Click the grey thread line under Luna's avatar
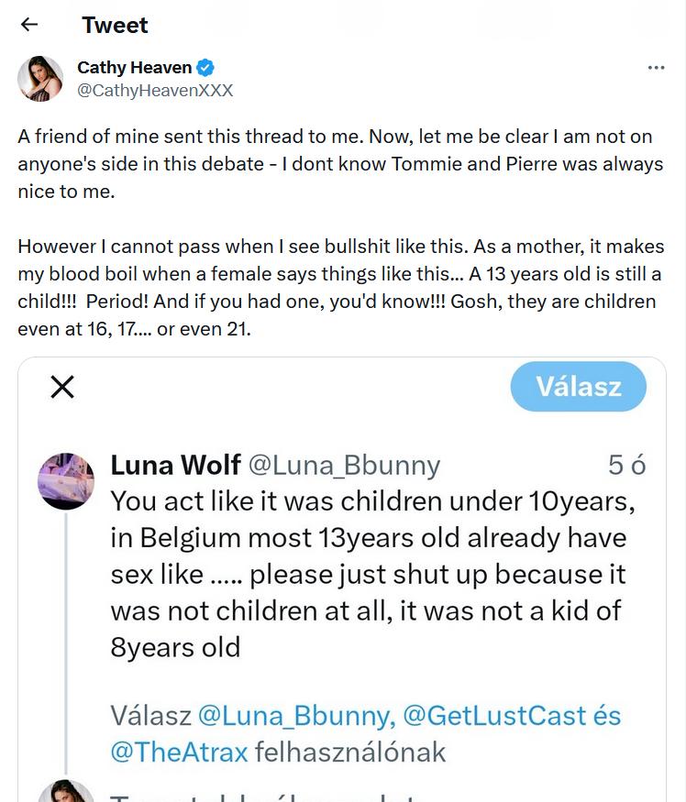The width and height of the screenshot is (686, 802). point(66,642)
